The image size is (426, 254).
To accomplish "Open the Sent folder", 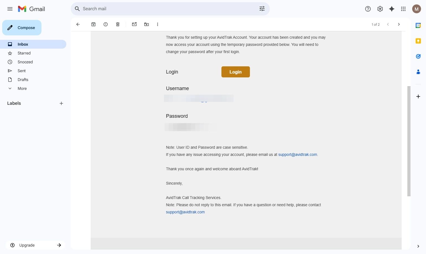I will 33,71.
